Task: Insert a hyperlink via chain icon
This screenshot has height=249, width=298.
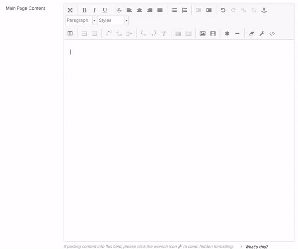Action: pyautogui.click(x=243, y=10)
